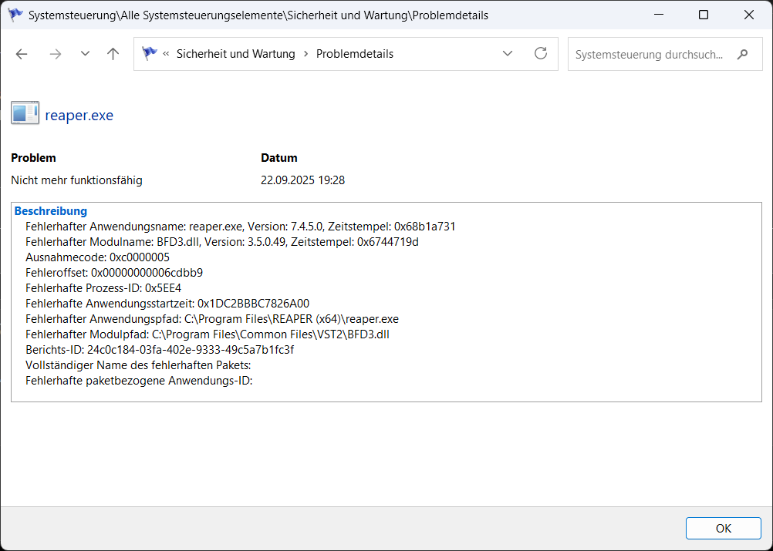Go forward with the right arrow
Screen dimensions: 773x551
pos(56,54)
